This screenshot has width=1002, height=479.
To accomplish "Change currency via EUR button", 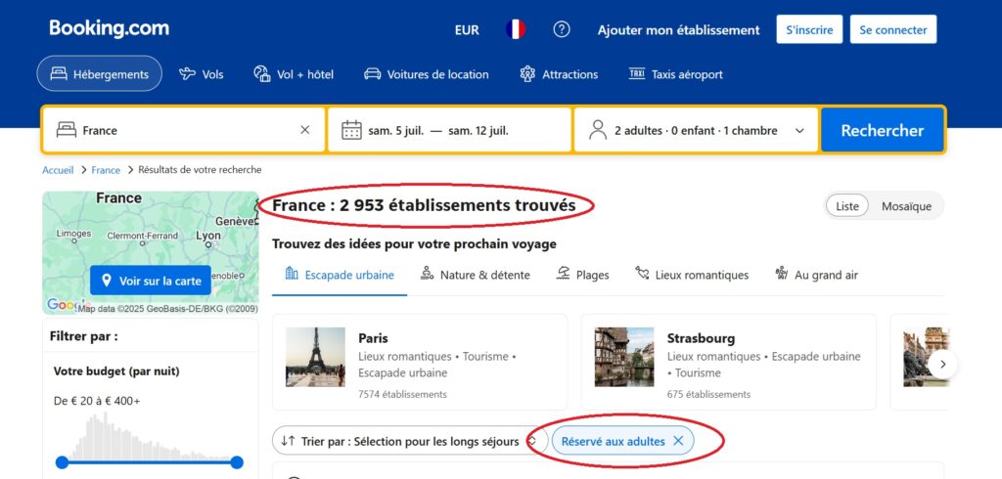I will [467, 30].
